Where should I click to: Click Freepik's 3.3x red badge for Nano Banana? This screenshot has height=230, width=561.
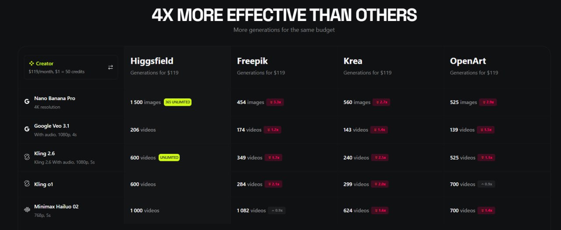tap(274, 102)
